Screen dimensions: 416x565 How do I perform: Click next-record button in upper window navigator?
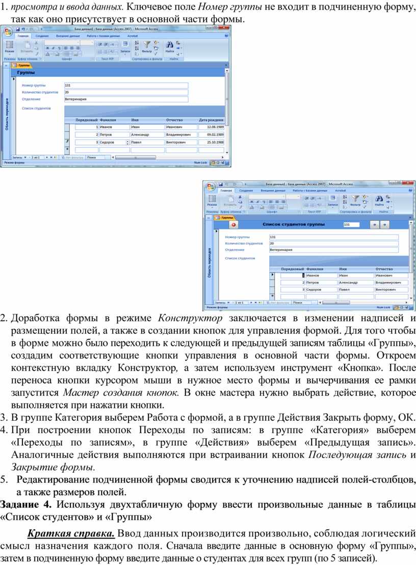pyautogui.click(x=47, y=157)
